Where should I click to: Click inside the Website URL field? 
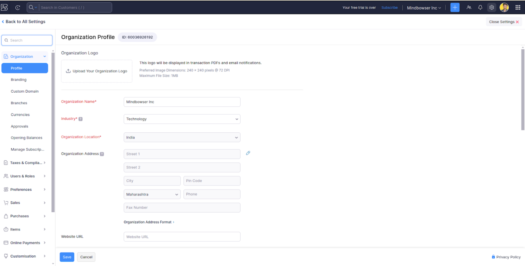(181, 237)
